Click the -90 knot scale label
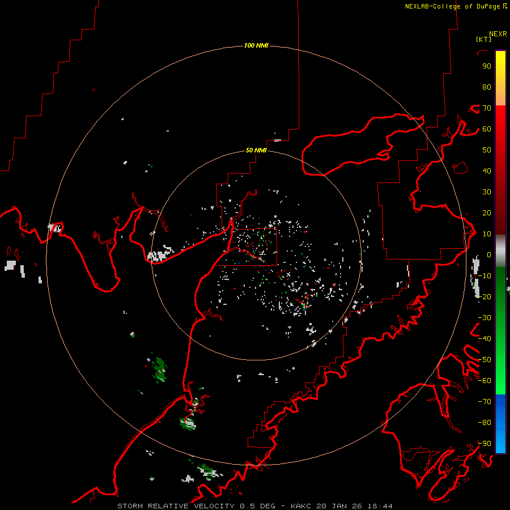 click(484, 444)
